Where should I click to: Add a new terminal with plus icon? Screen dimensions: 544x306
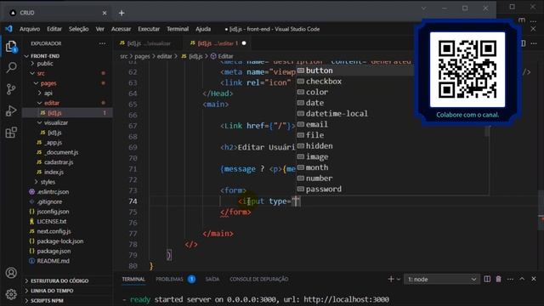click(x=391, y=279)
